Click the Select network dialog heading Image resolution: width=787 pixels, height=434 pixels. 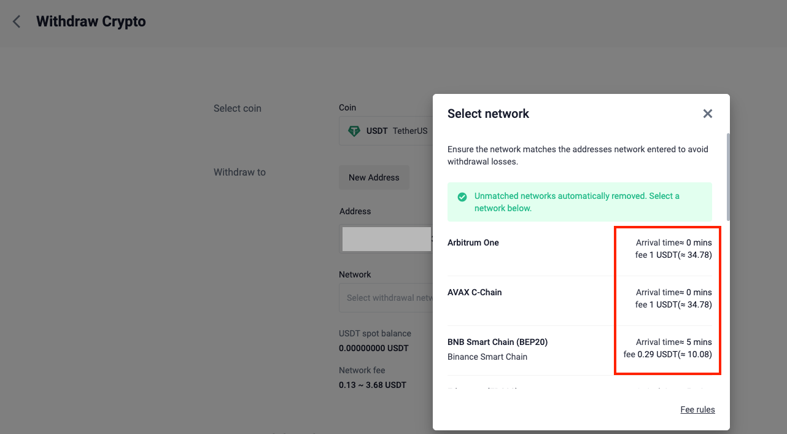[488, 114]
